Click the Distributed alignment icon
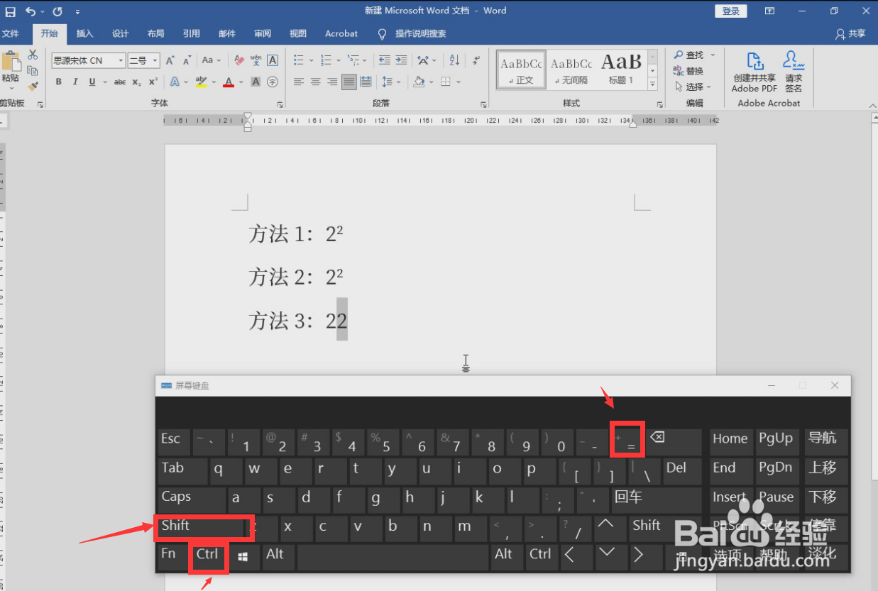Viewport: 878px width, 591px height. (366, 82)
